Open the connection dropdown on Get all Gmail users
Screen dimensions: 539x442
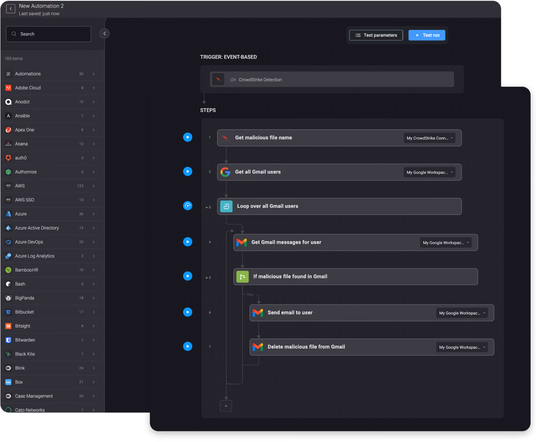pyautogui.click(x=429, y=173)
